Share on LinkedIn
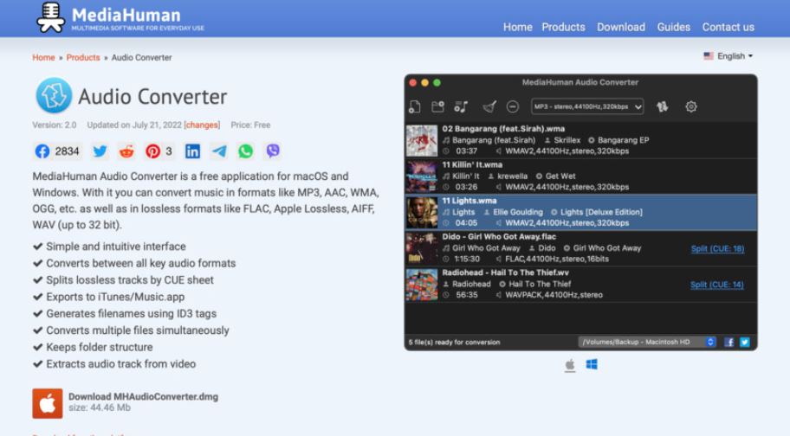The image size is (790, 436). [192, 151]
